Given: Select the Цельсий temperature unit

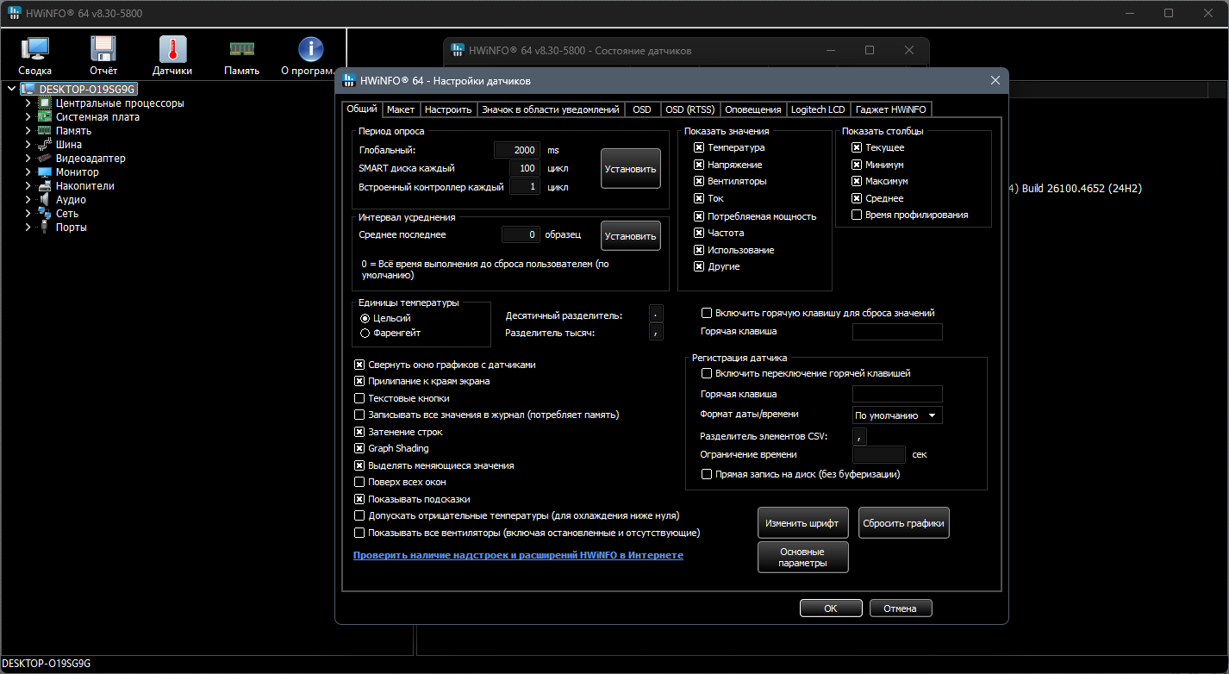Looking at the screenshot, I should pos(365,319).
